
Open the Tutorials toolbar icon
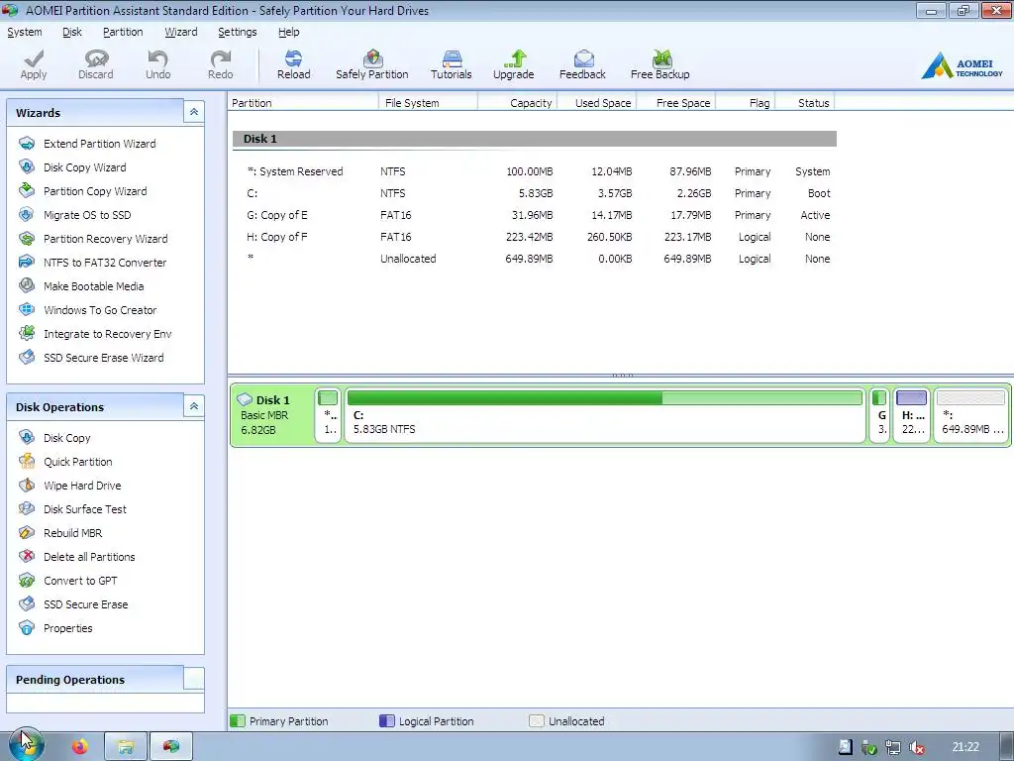click(452, 58)
